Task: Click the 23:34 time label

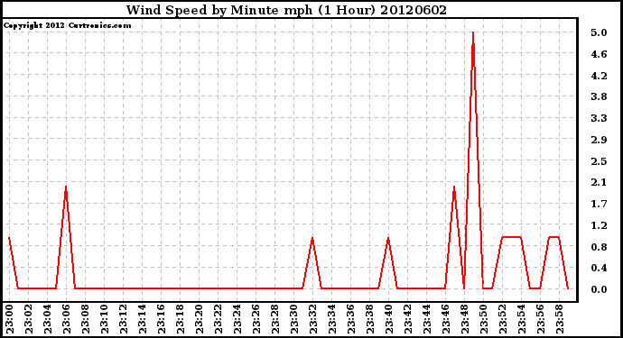Action: click(x=332, y=319)
